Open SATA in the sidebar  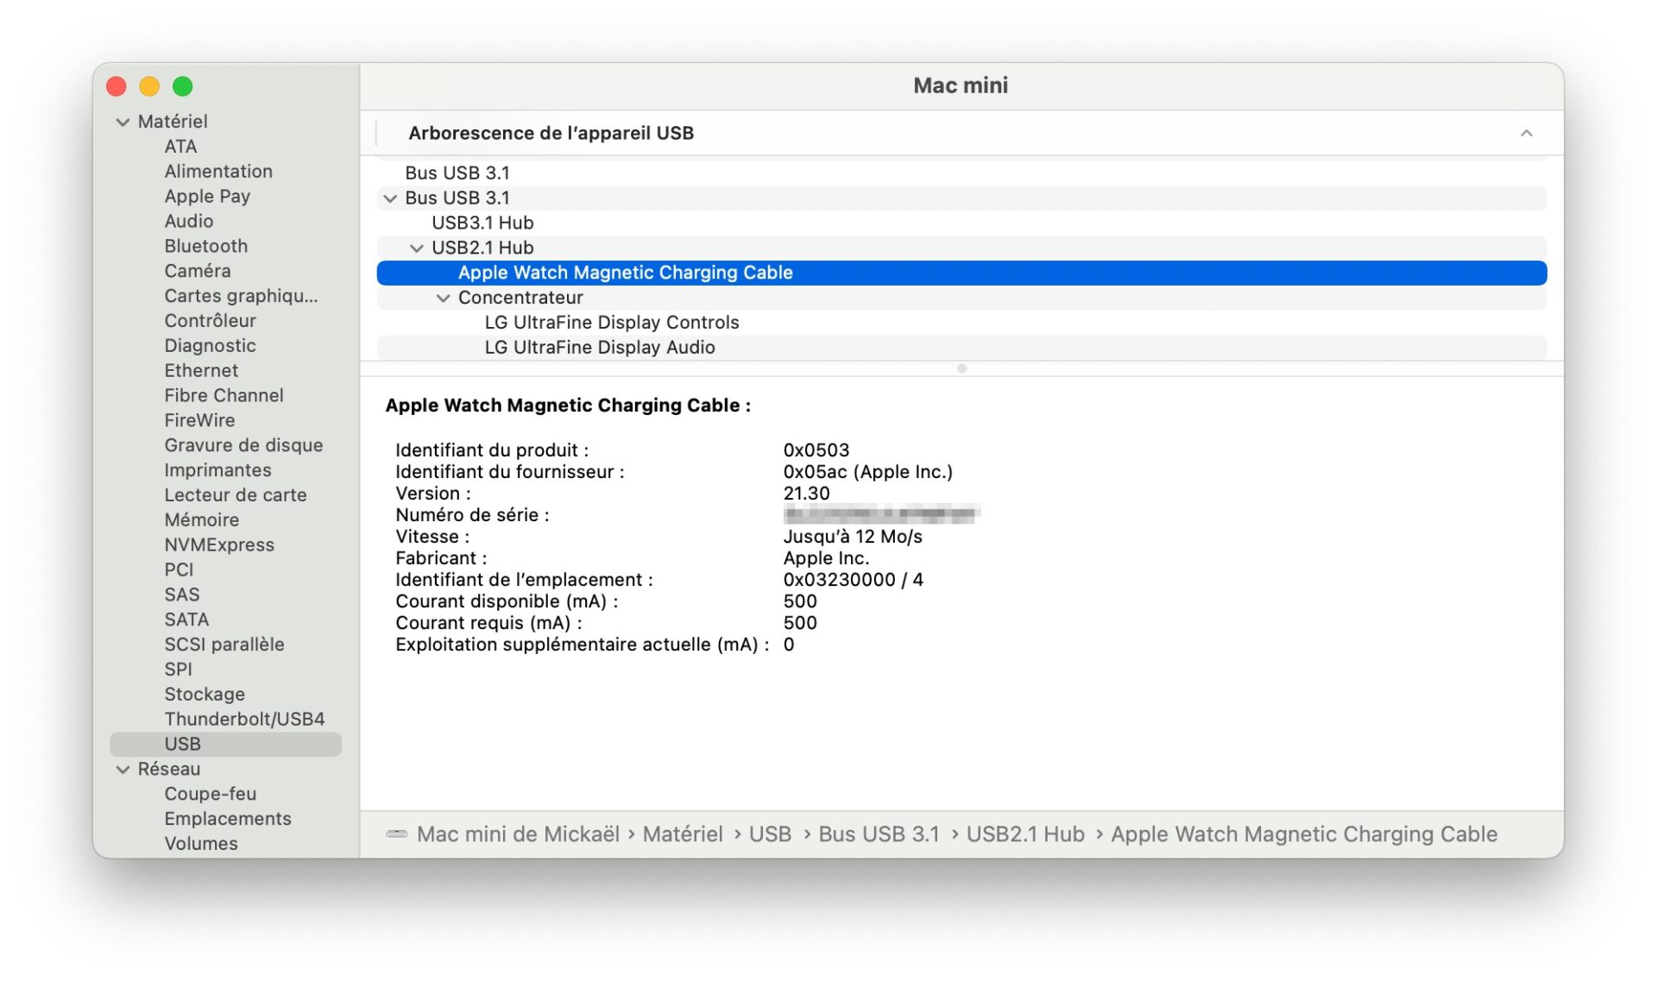pos(186,619)
